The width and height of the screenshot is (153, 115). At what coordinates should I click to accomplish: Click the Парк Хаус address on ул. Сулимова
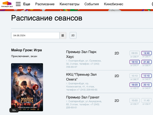click(84, 64)
